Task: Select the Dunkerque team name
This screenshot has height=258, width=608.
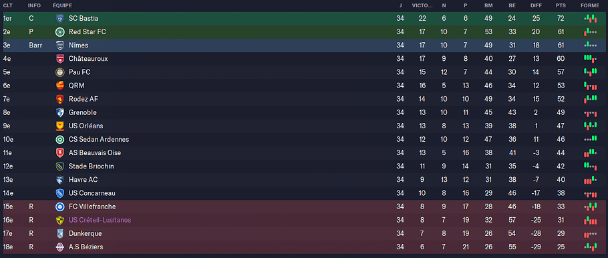Action: click(85, 233)
